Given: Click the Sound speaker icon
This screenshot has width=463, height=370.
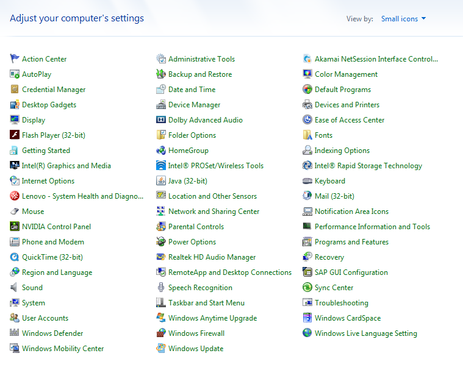Looking at the screenshot, I should pos(15,288).
